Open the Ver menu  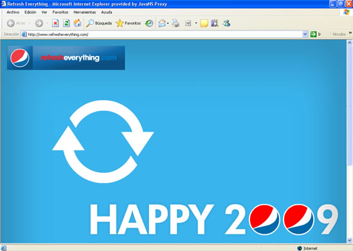44,12
